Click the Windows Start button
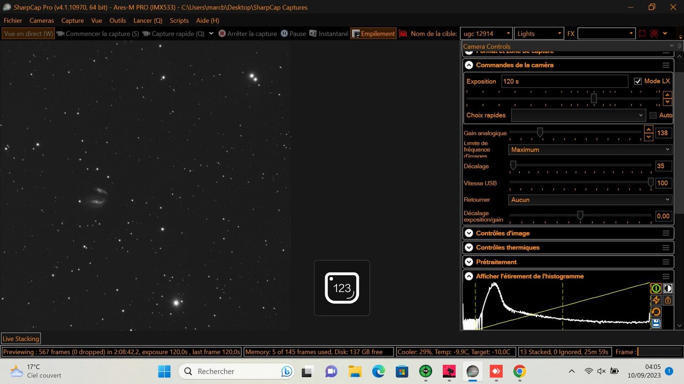684x384 pixels. 164,372
